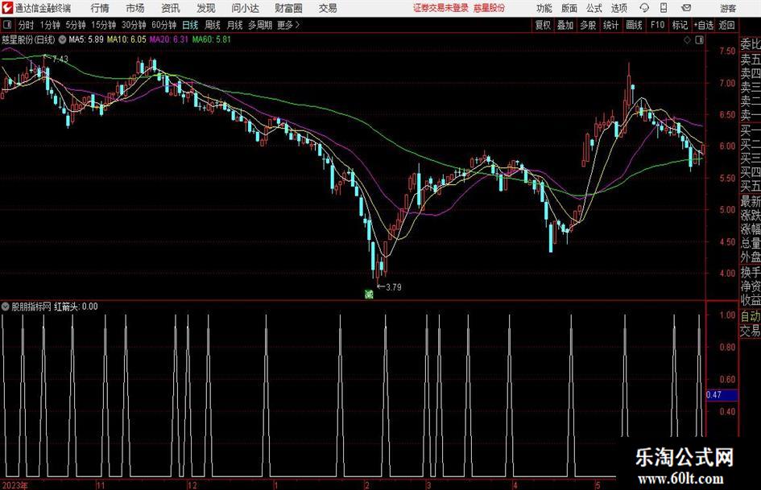Open the mobile phone icon
Viewport: 761px width, 490px height.
tap(664, 8)
